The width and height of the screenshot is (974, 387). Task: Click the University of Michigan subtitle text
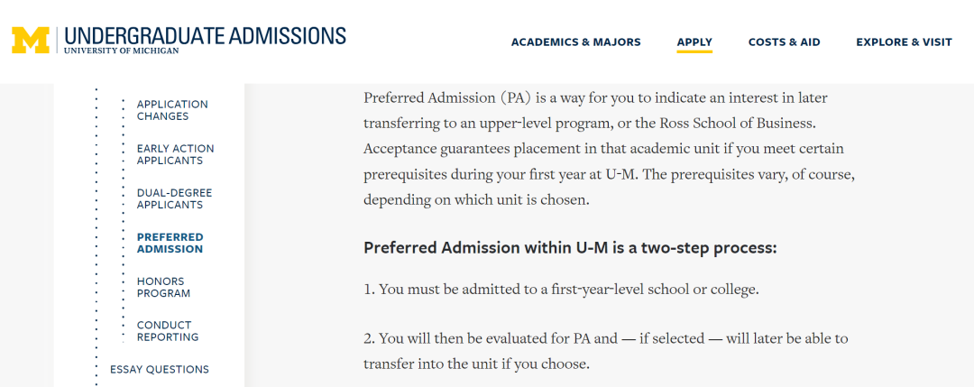coord(121,51)
